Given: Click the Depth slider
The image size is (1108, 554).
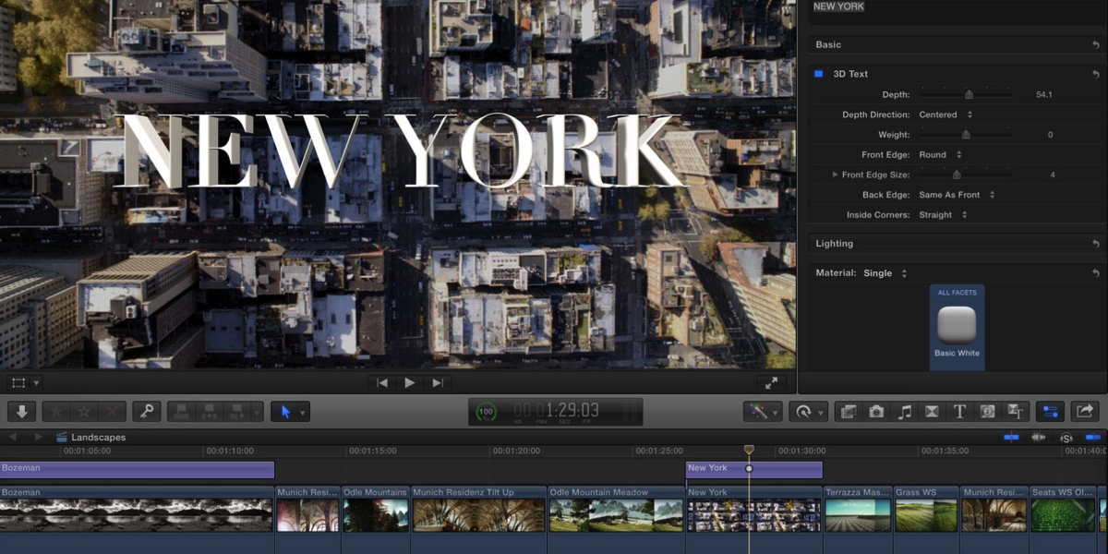Looking at the screenshot, I should point(969,94).
